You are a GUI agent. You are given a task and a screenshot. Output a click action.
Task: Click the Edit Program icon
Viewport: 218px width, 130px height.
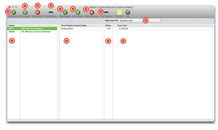coord(78,12)
